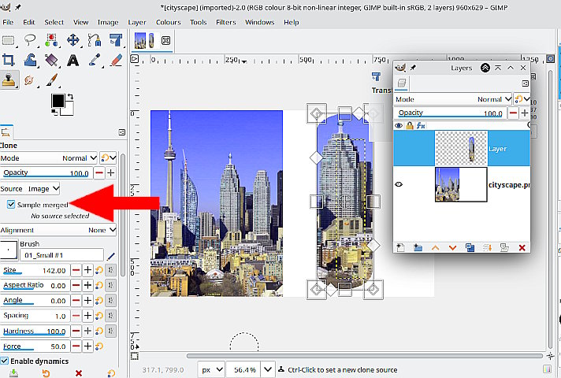
Task: Hide the cityscape layer using eye icon
Action: [x=399, y=184]
